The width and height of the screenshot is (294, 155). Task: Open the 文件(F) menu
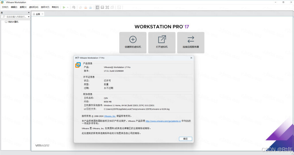coord(5,7)
